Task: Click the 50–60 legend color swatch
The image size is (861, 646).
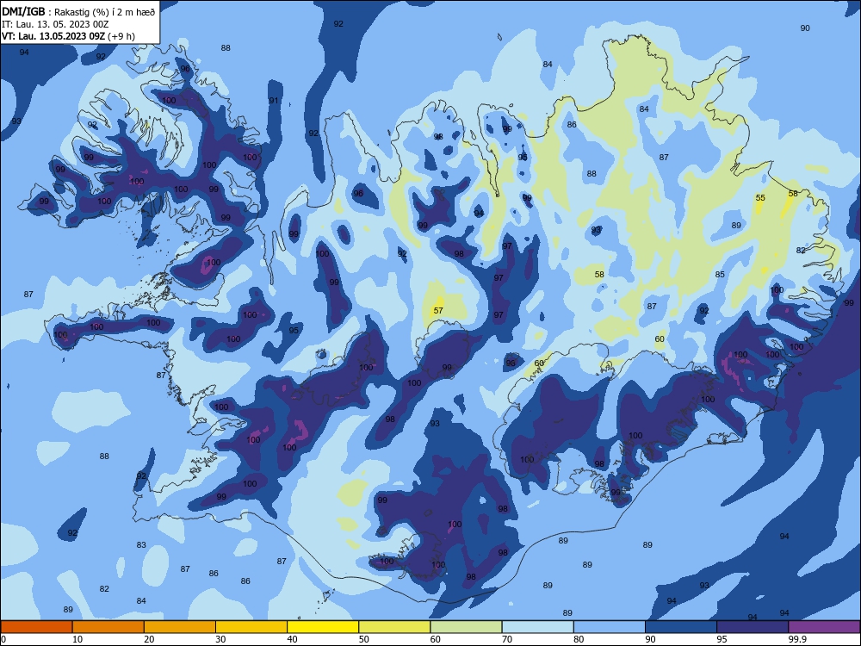Action: [395, 627]
